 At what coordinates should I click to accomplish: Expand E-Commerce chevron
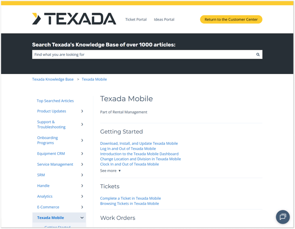(x=82, y=207)
